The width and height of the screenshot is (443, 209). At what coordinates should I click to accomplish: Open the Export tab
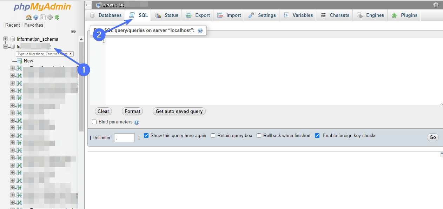click(x=198, y=15)
